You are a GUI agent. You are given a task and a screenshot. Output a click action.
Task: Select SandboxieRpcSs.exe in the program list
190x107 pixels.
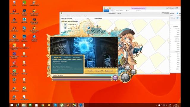click(72, 25)
